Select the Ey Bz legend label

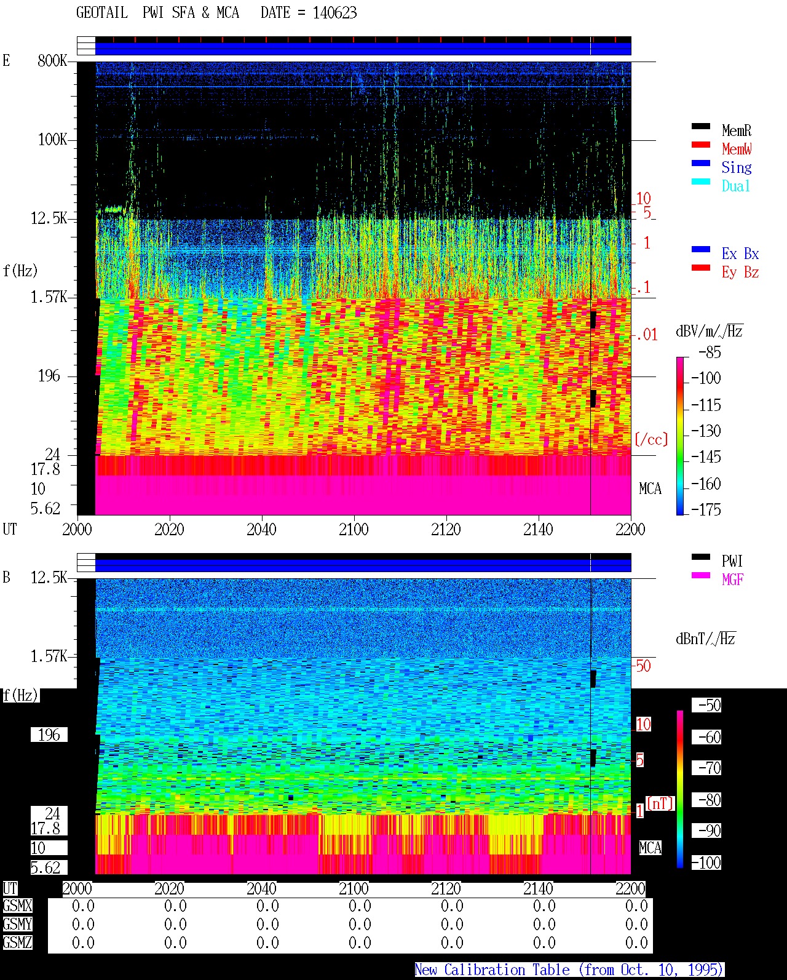[x=740, y=272]
